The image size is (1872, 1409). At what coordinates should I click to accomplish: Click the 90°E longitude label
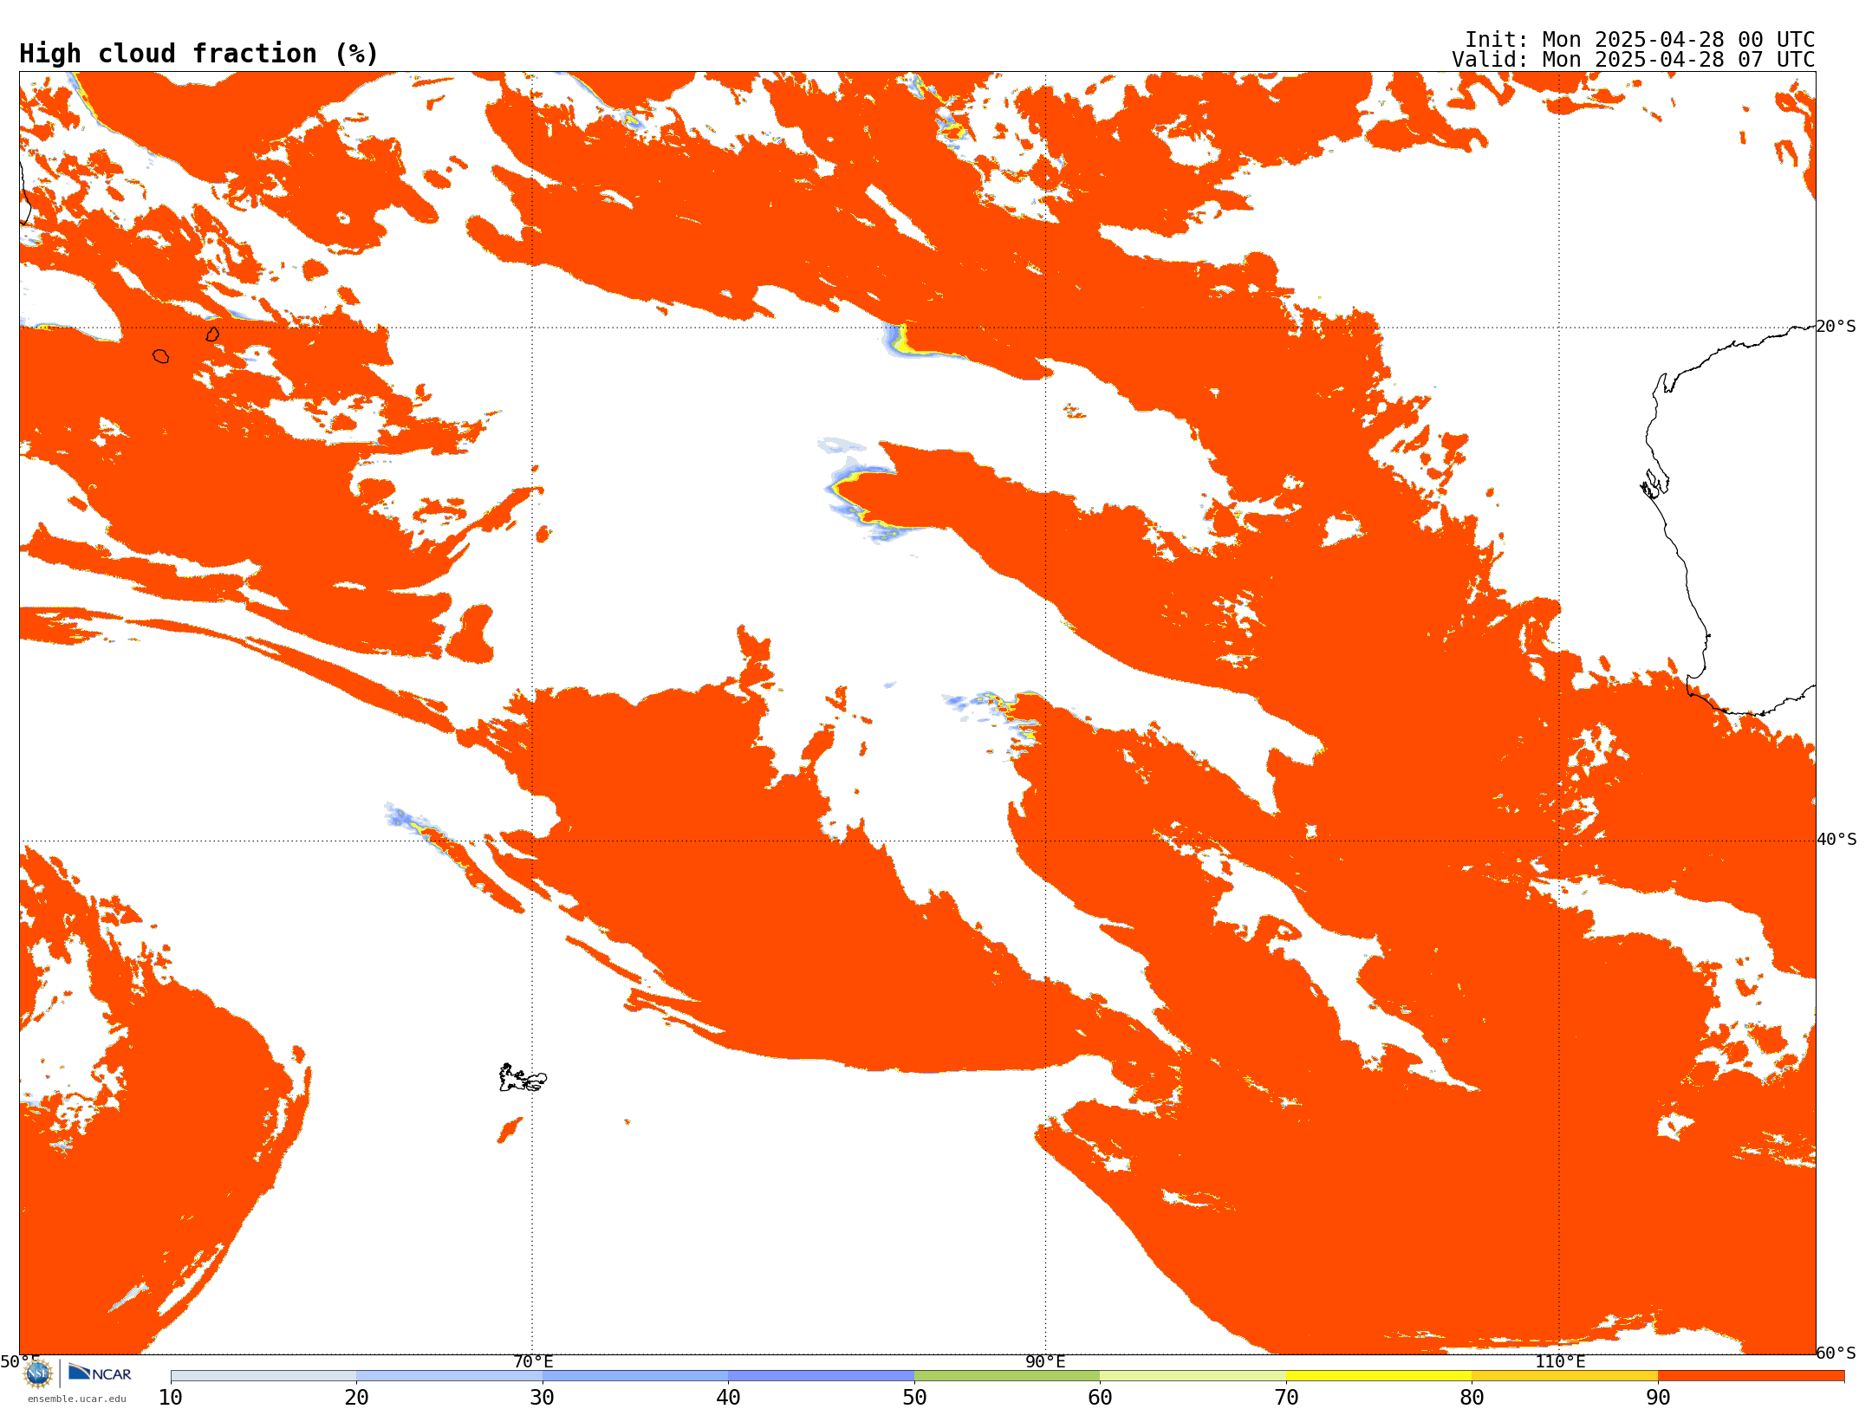(1046, 1361)
